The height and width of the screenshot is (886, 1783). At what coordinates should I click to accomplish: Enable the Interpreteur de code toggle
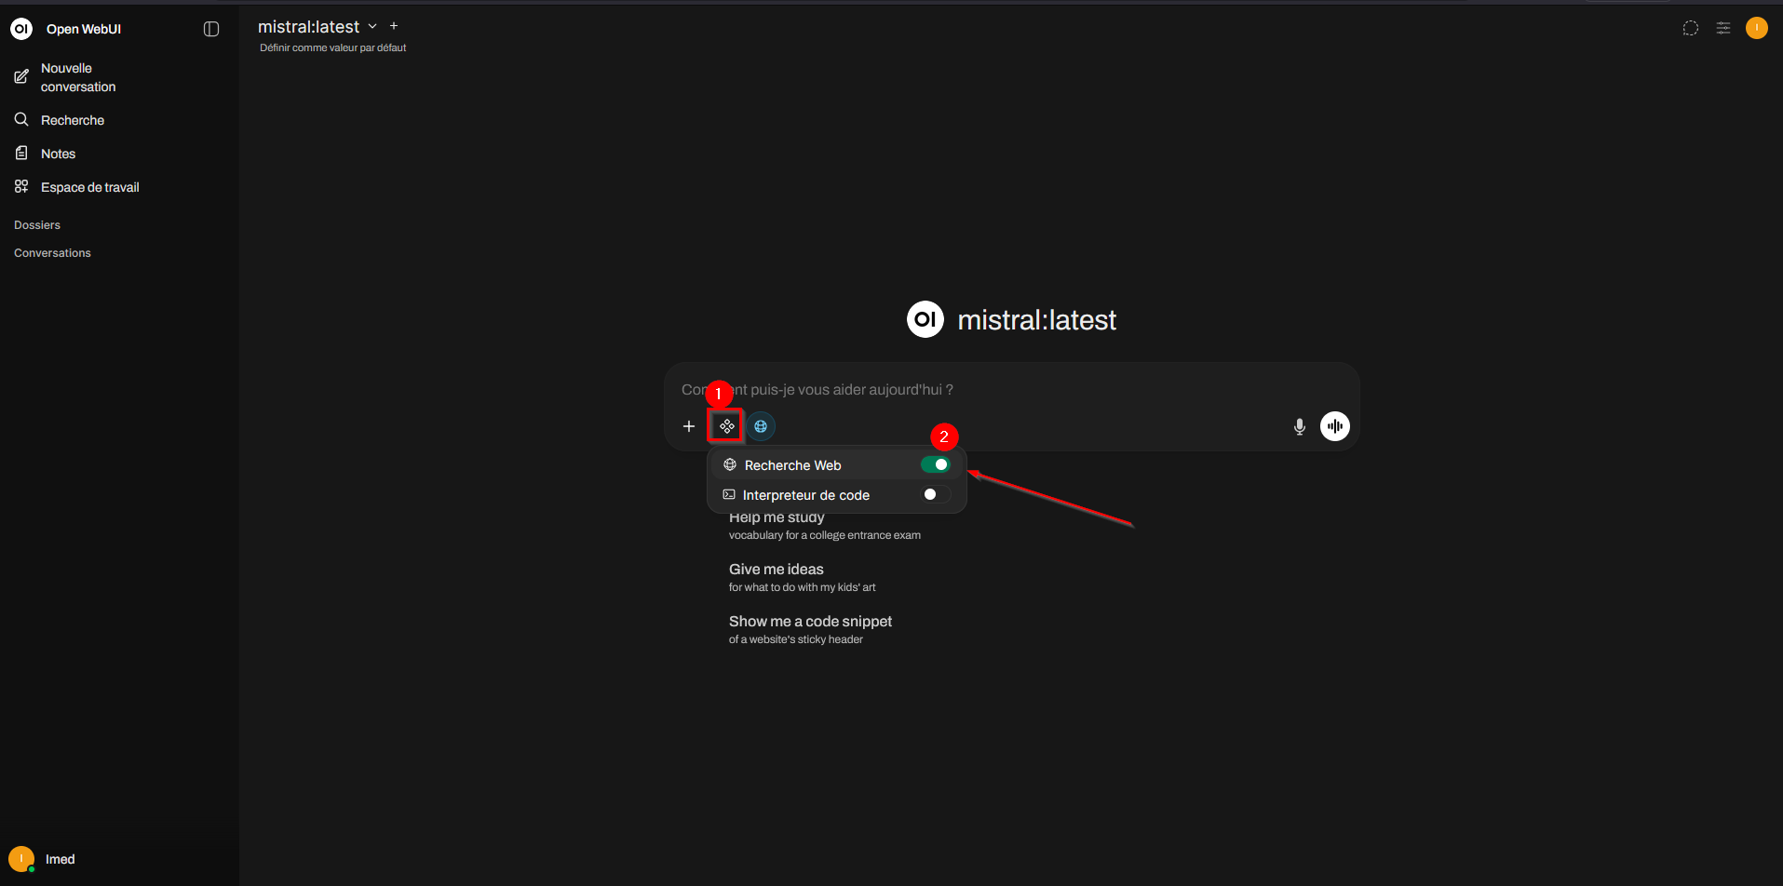[x=932, y=494]
